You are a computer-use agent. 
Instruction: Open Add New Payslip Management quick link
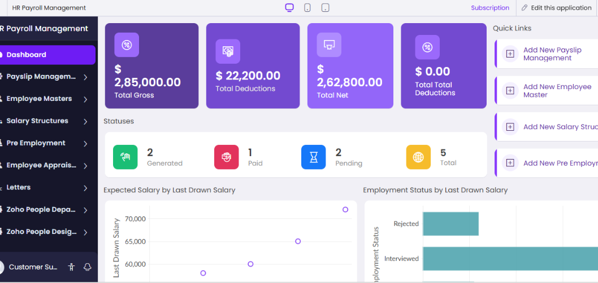coord(552,54)
